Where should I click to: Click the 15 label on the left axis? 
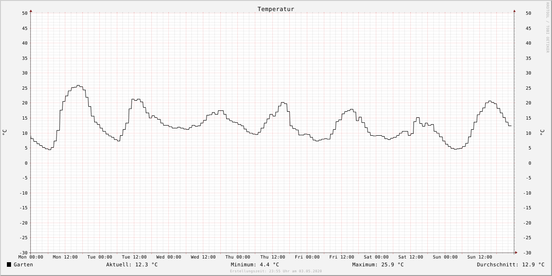[25, 118]
